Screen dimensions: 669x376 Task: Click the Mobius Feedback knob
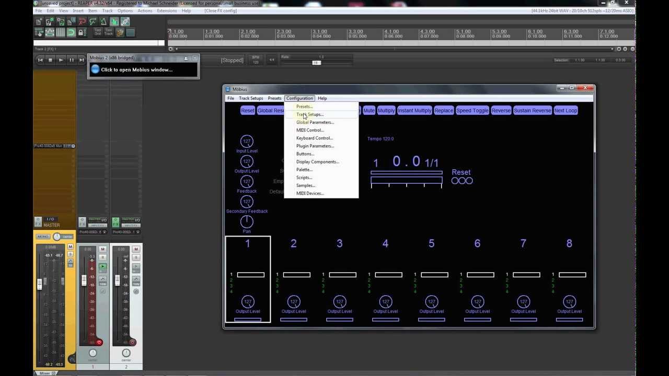247,181
